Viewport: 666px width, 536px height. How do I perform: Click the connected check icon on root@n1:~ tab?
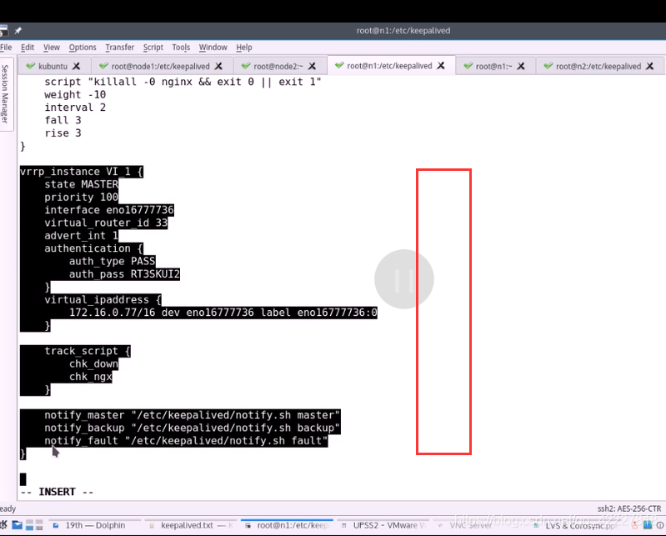click(468, 66)
